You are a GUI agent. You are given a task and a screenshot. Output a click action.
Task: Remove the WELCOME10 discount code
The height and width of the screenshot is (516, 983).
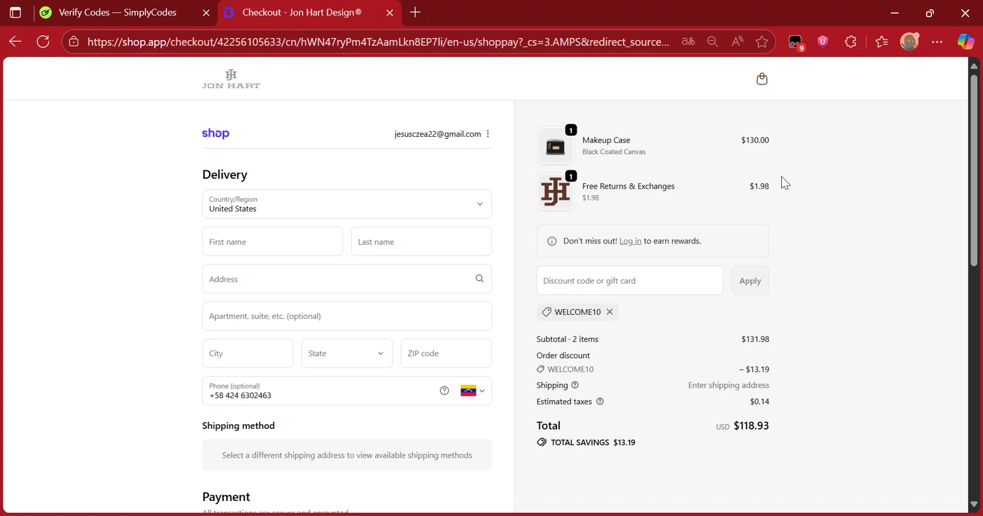pyautogui.click(x=609, y=312)
